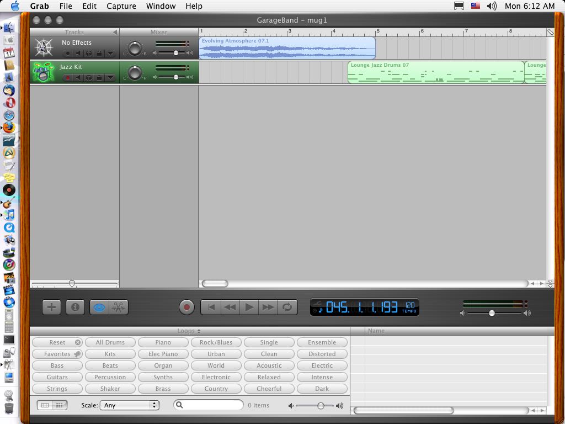Viewport: 565px width, 424px height.
Task: Click the Favorites loop filter button
Action: tap(57, 354)
